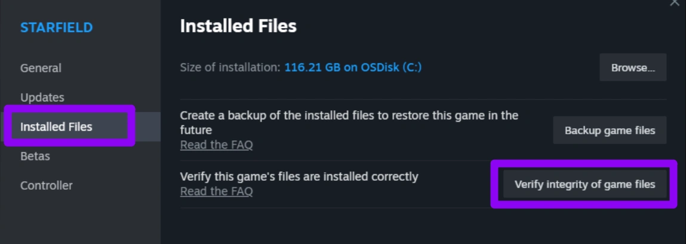
Task: Close the Starfield properties dialog
Action: 674,3
